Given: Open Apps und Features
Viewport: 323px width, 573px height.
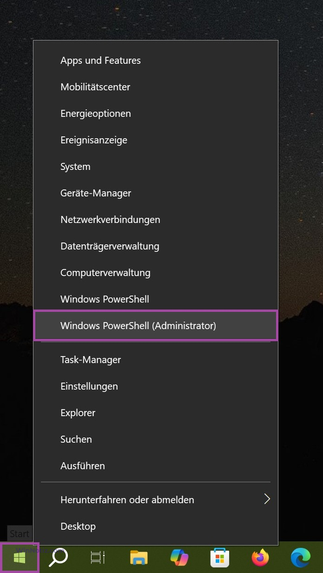Looking at the screenshot, I should [x=156, y=61].
